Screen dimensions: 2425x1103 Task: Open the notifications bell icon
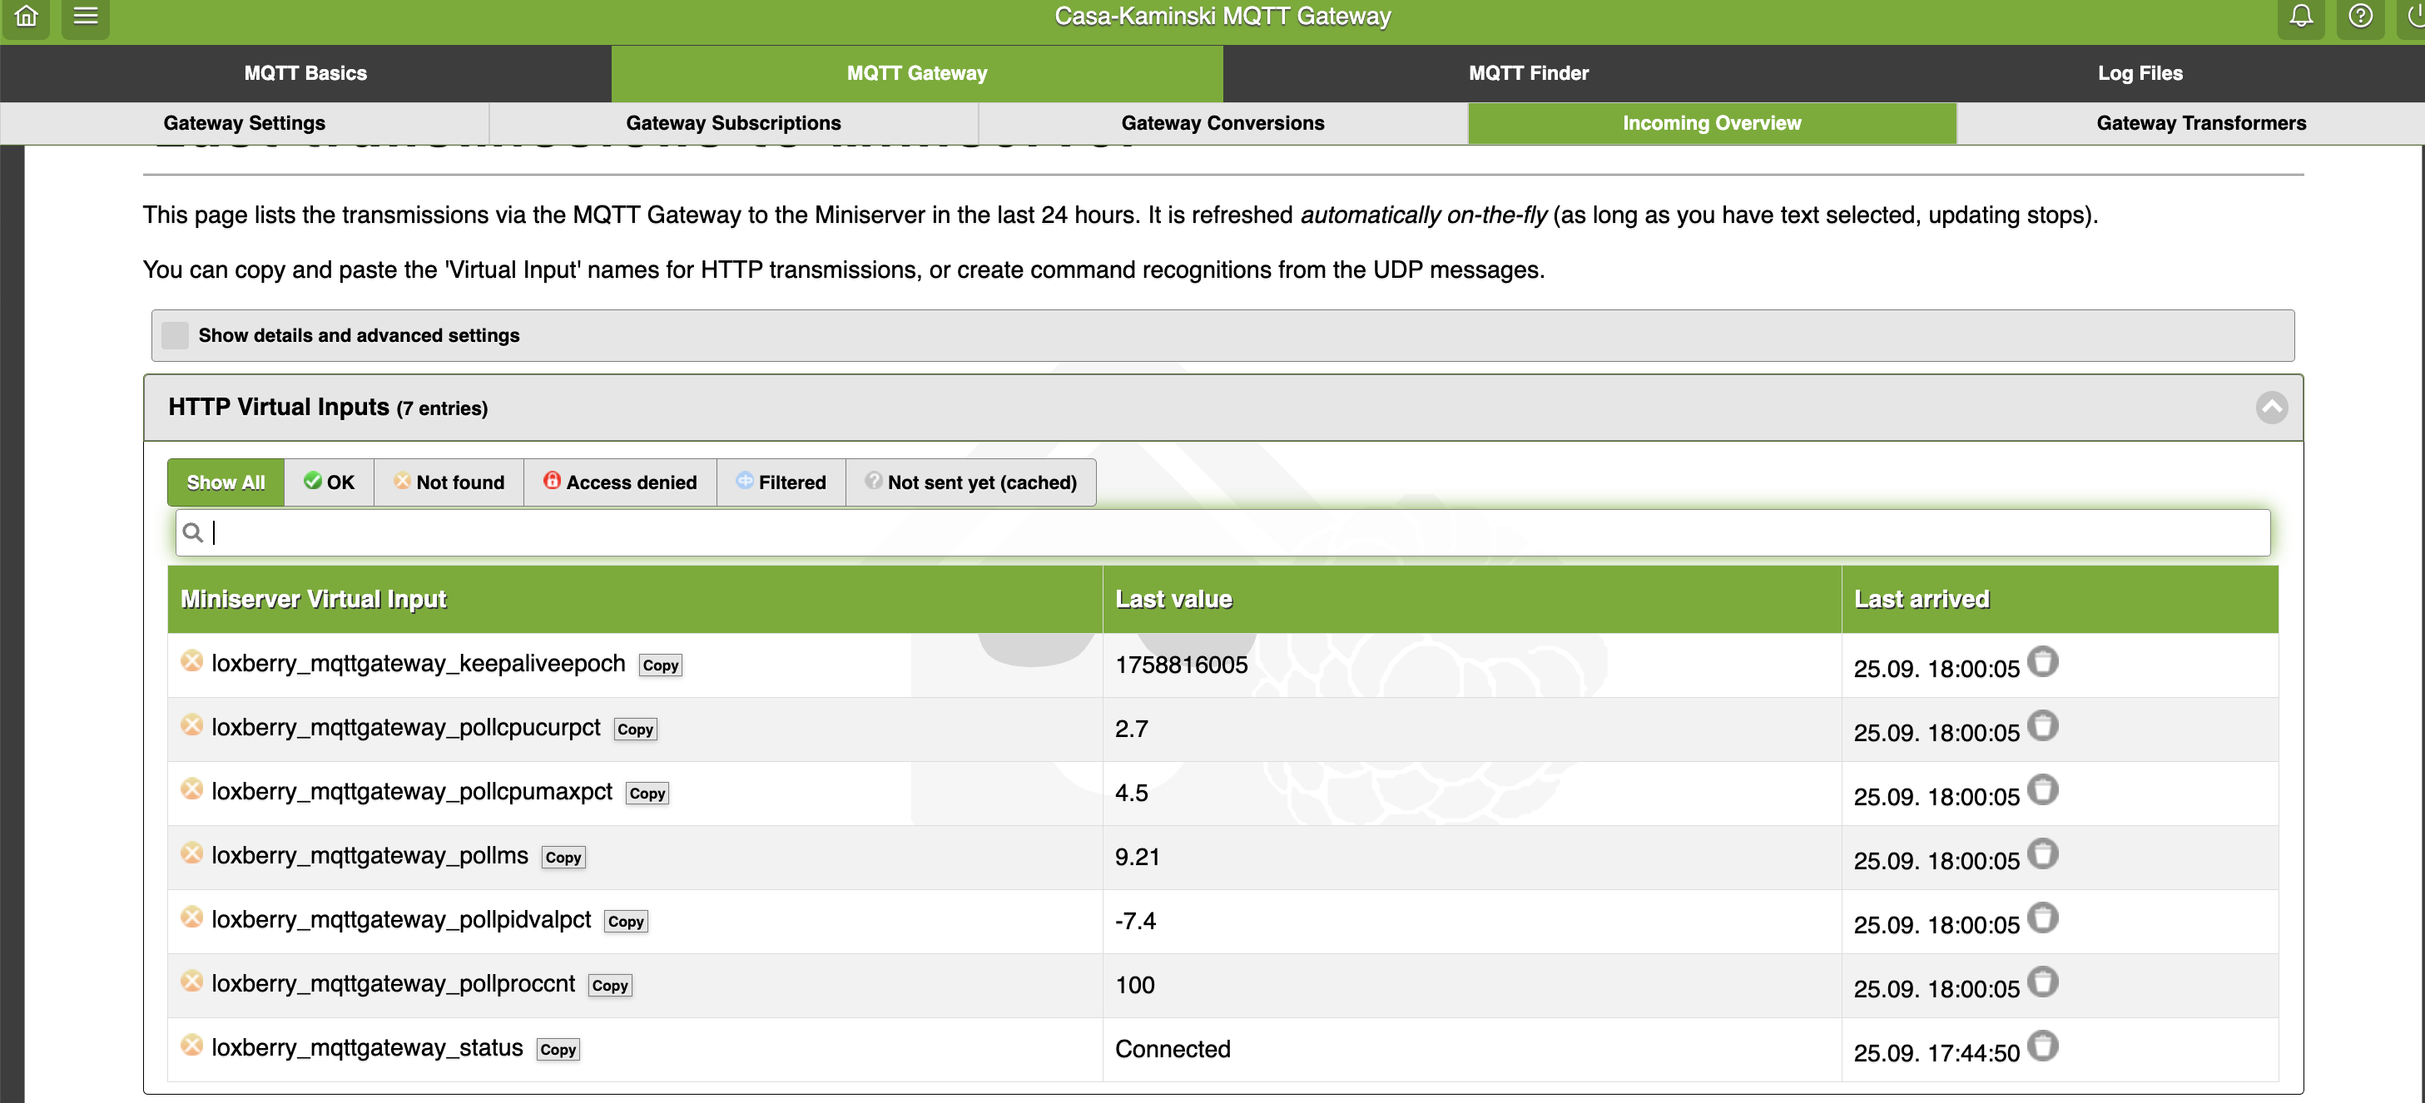pos(2301,15)
